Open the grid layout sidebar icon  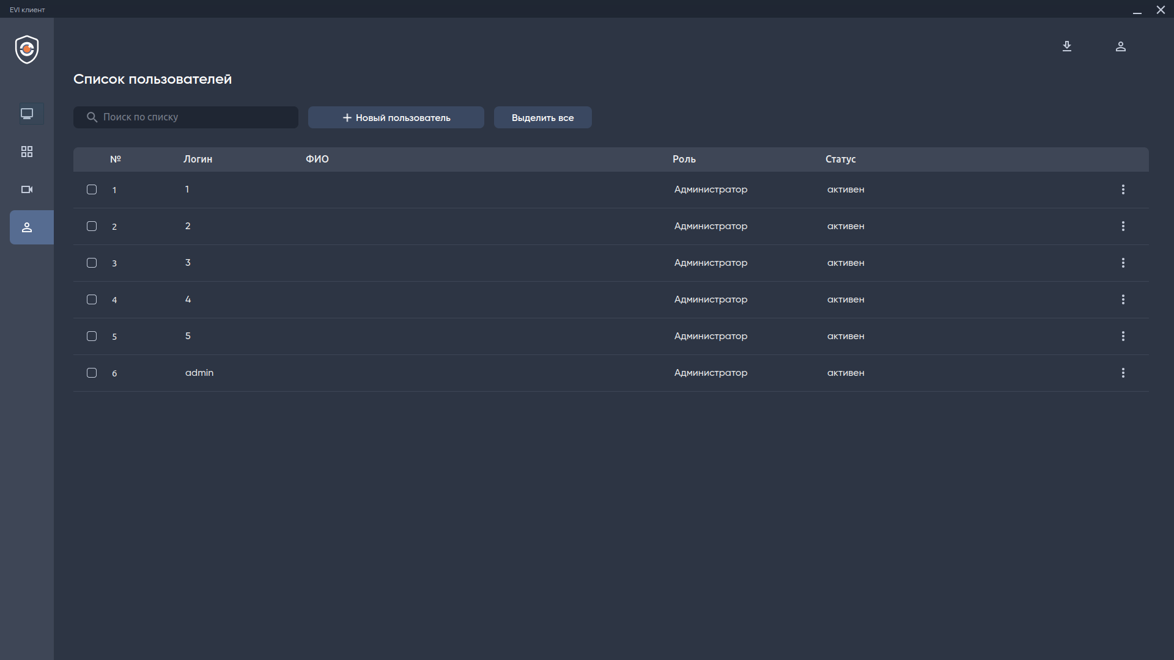point(27,152)
